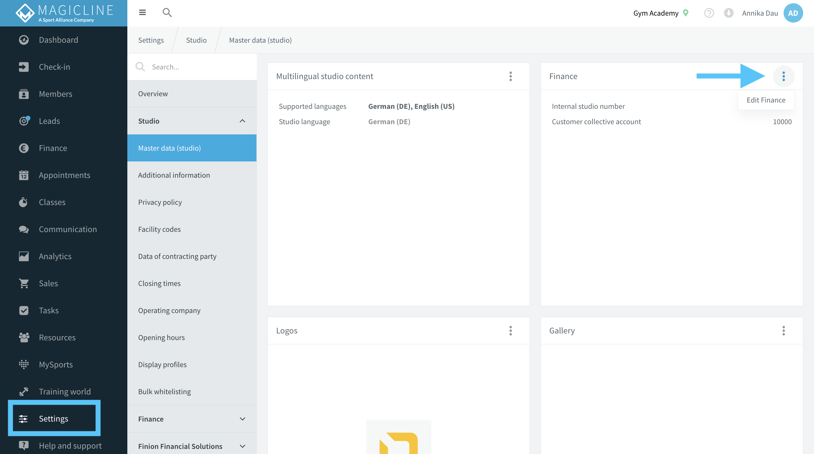
Task: Select Master data (studio) item
Action: (x=192, y=148)
